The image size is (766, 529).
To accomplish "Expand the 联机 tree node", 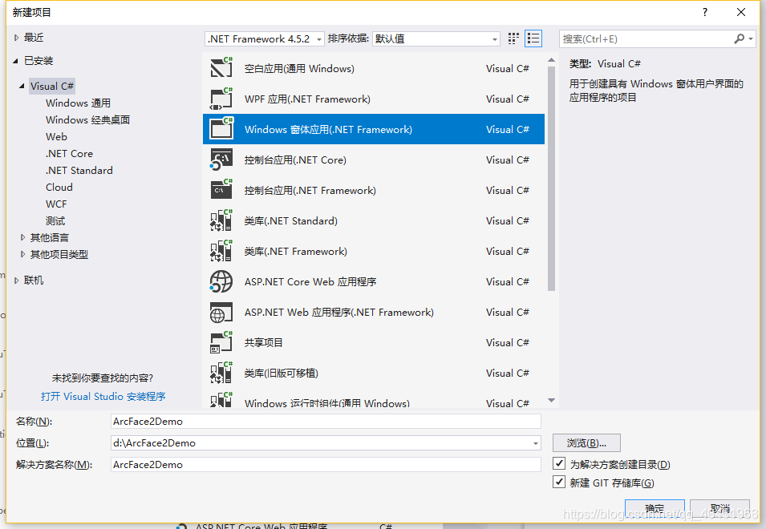I will [16, 280].
